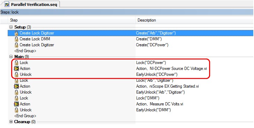The width and height of the screenshot is (254, 128).
Task: Select Action name in the Measure DC Volts row
Action: point(25,104)
